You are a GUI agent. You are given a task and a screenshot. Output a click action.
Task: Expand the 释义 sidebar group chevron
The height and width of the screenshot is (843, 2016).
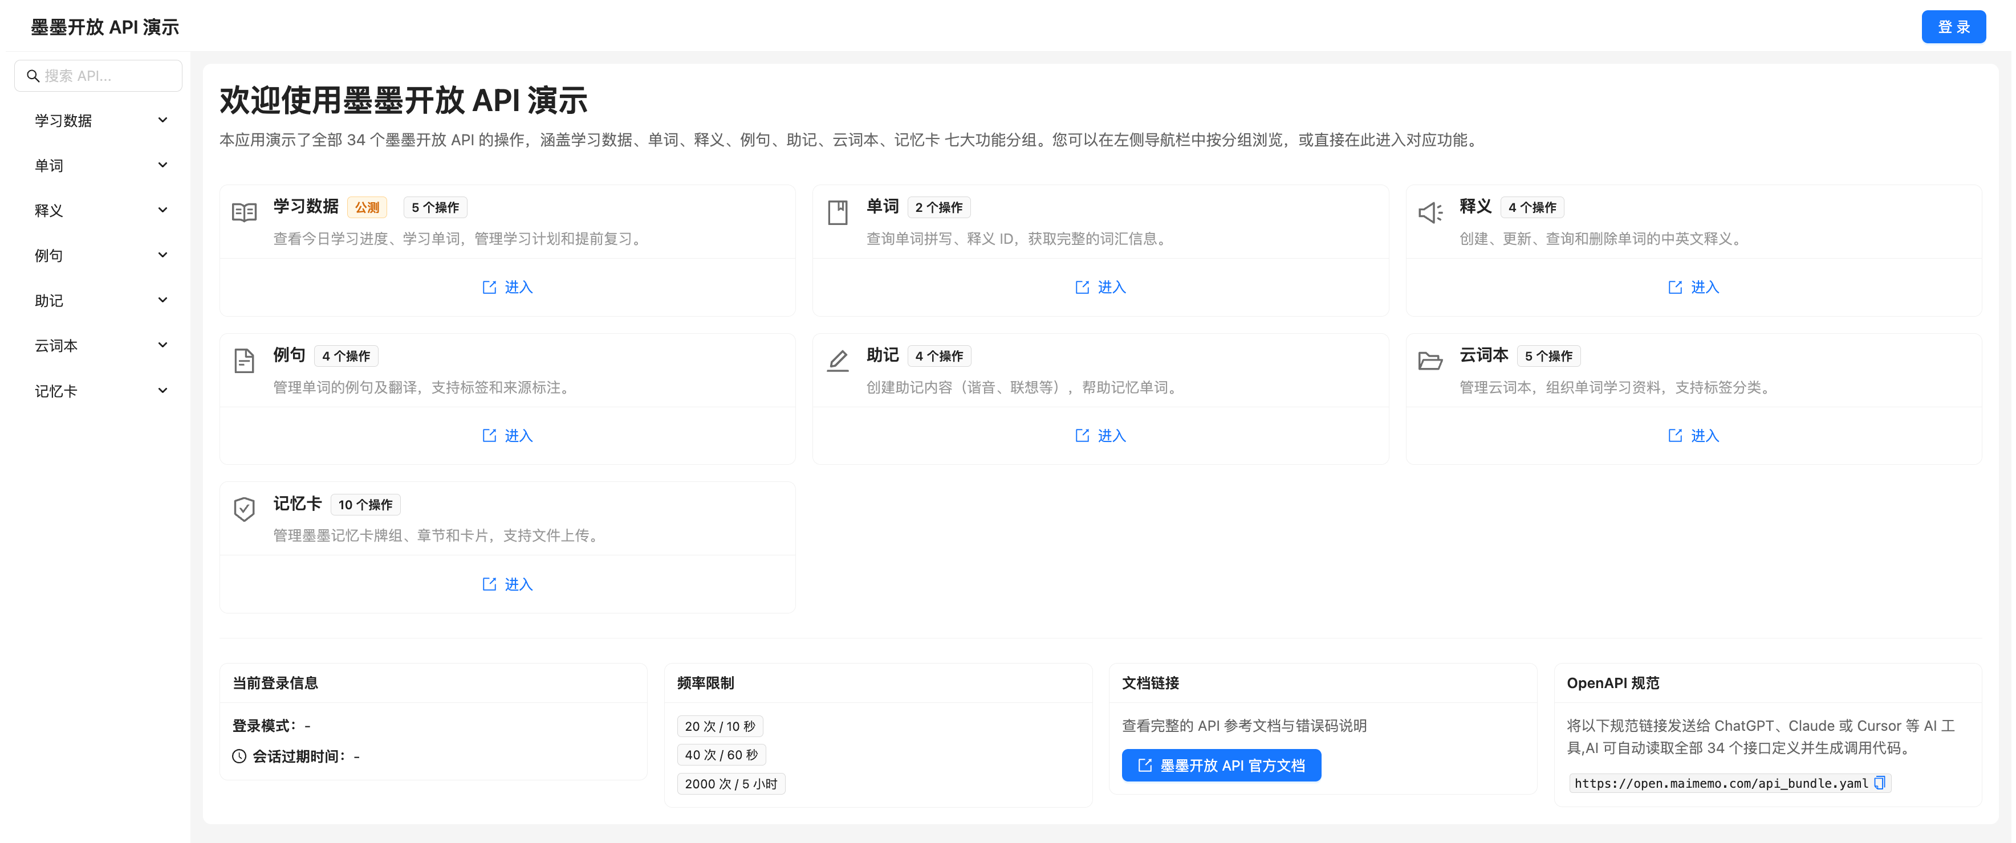tap(163, 210)
